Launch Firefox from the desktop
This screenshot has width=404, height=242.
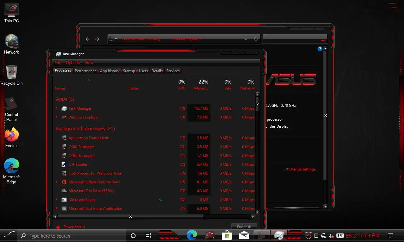[x=11, y=138]
